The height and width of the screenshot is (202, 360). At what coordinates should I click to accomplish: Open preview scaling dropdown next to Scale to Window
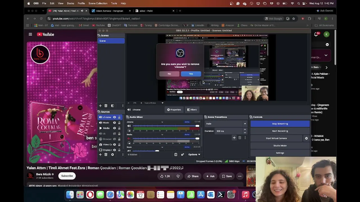(162, 103)
